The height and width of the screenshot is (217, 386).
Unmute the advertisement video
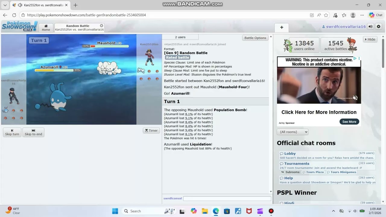(355, 98)
